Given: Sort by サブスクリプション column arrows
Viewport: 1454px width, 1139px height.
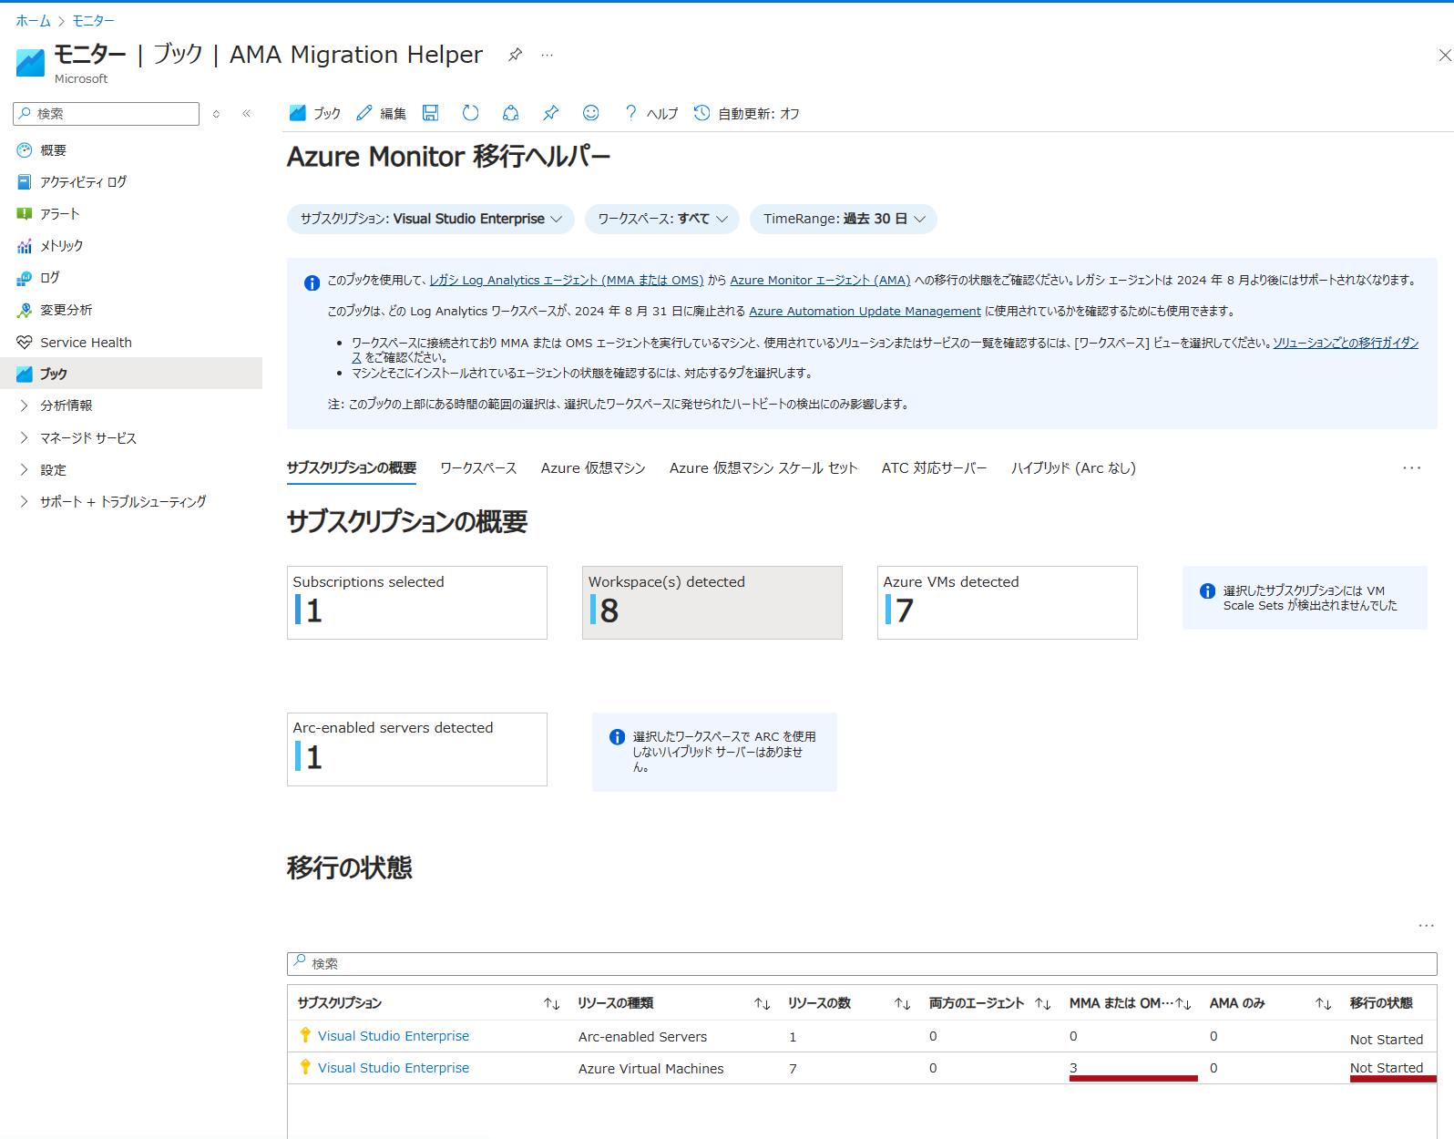Looking at the screenshot, I should pos(552,1003).
